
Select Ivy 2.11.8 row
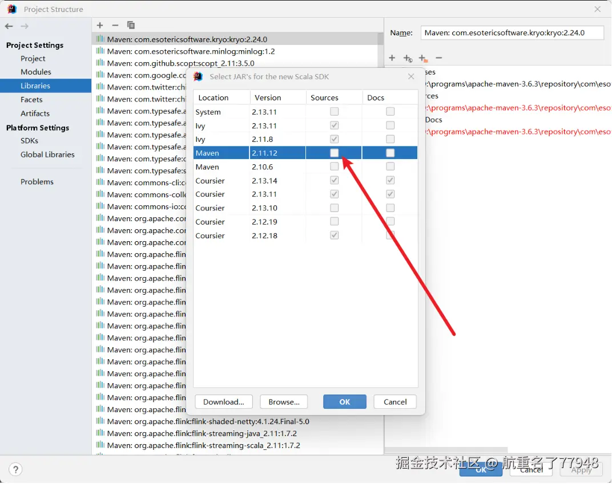pos(305,139)
